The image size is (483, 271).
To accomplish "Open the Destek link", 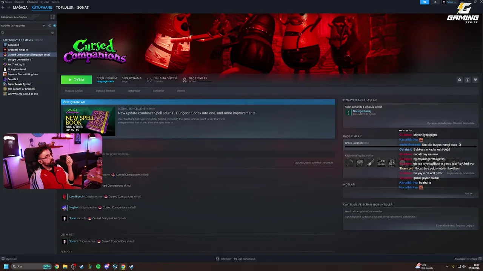I will (181, 91).
